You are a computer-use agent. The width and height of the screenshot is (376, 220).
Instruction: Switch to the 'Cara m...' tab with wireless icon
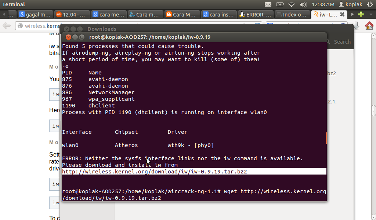pos(145,15)
